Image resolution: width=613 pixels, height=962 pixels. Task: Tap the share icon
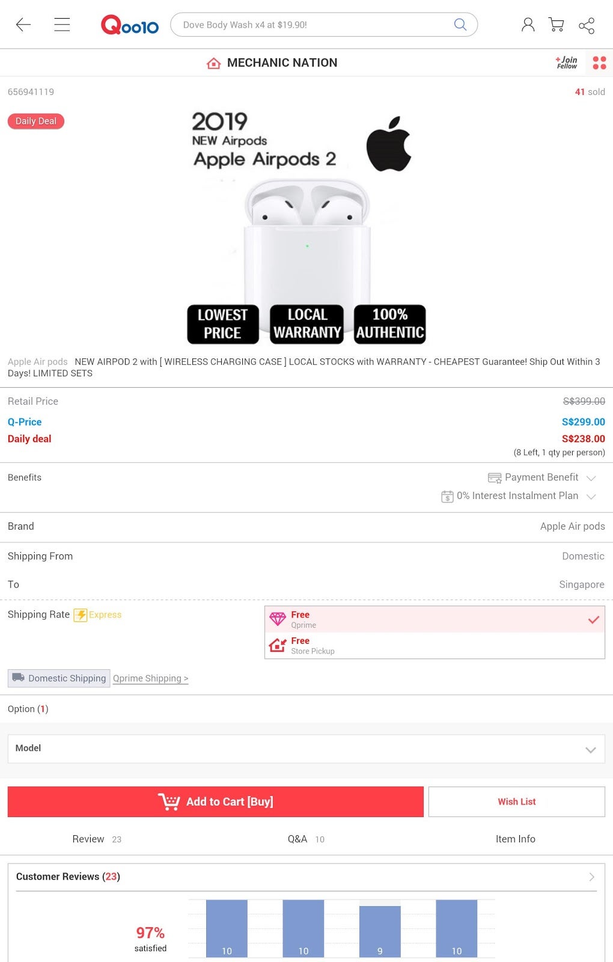pyautogui.click(x=587, y=25)
